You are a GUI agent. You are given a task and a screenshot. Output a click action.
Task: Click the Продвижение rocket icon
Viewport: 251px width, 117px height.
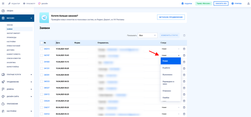[x=3, y=82]
